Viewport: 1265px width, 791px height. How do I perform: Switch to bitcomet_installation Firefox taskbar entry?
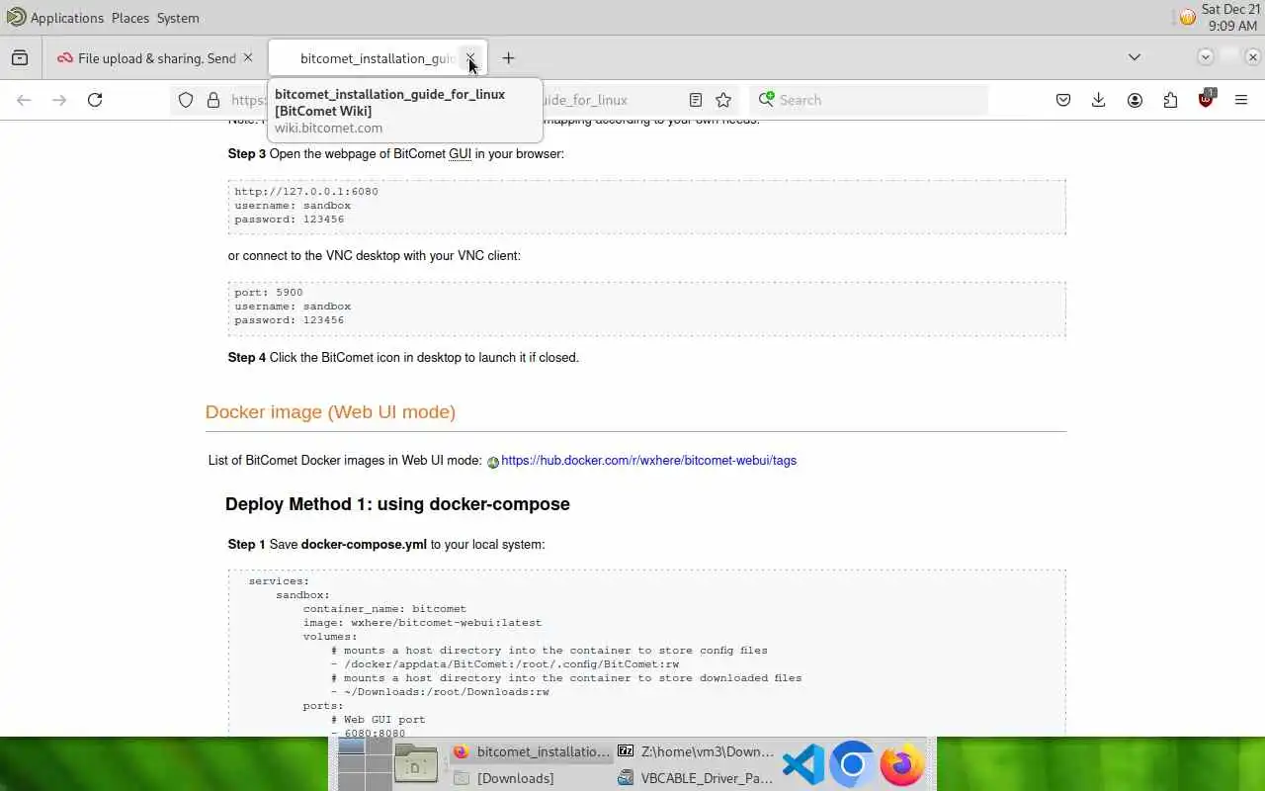(x=532, y=751)
